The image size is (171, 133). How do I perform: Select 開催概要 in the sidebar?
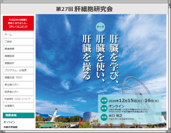(x=18, y=49)
